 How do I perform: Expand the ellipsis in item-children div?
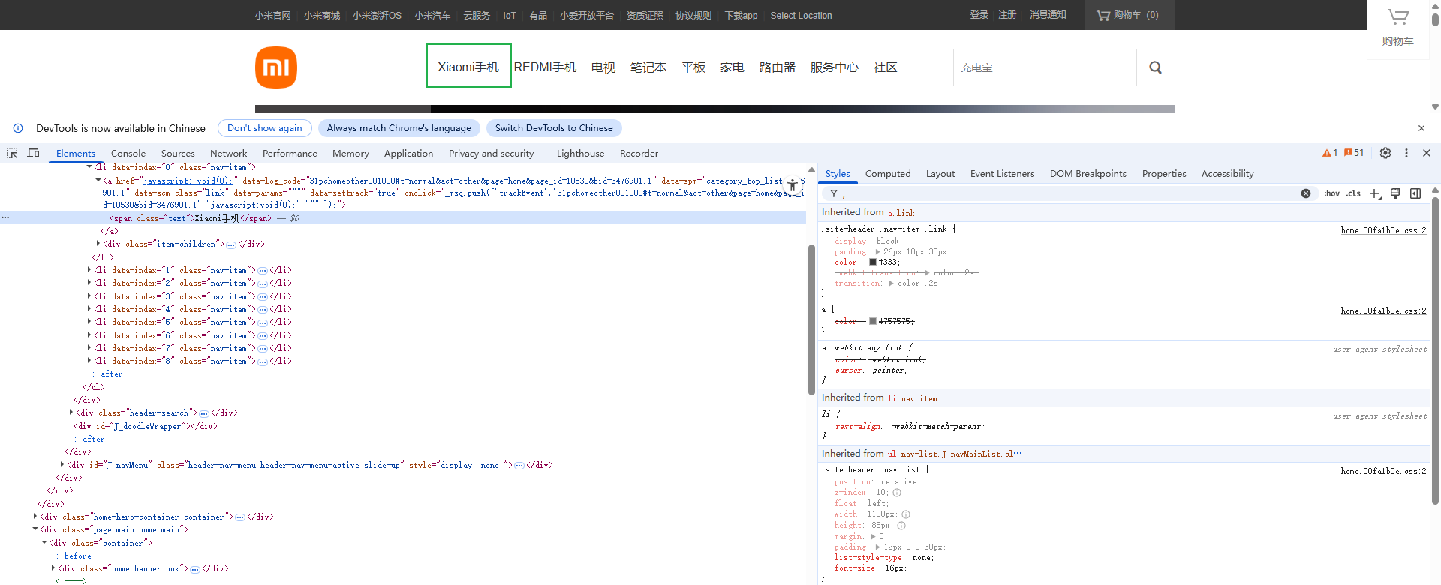(x=231, y=244)
